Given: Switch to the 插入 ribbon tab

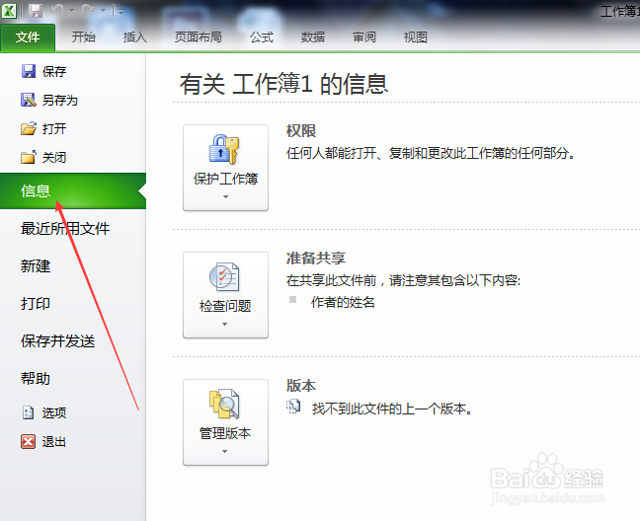Looking at the screenshot, I should pos(135,37).
